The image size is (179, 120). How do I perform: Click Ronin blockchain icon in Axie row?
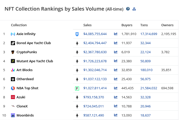point(77,34)
